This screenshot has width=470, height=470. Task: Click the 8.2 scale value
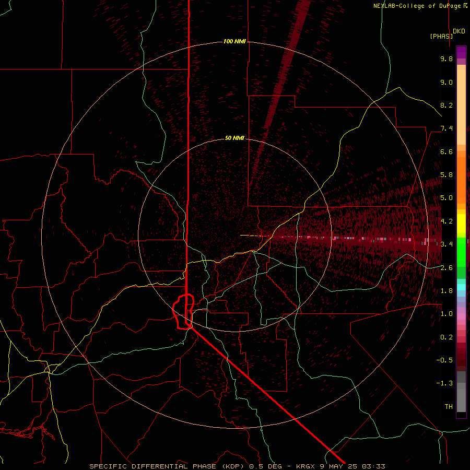tap(446, 105)
